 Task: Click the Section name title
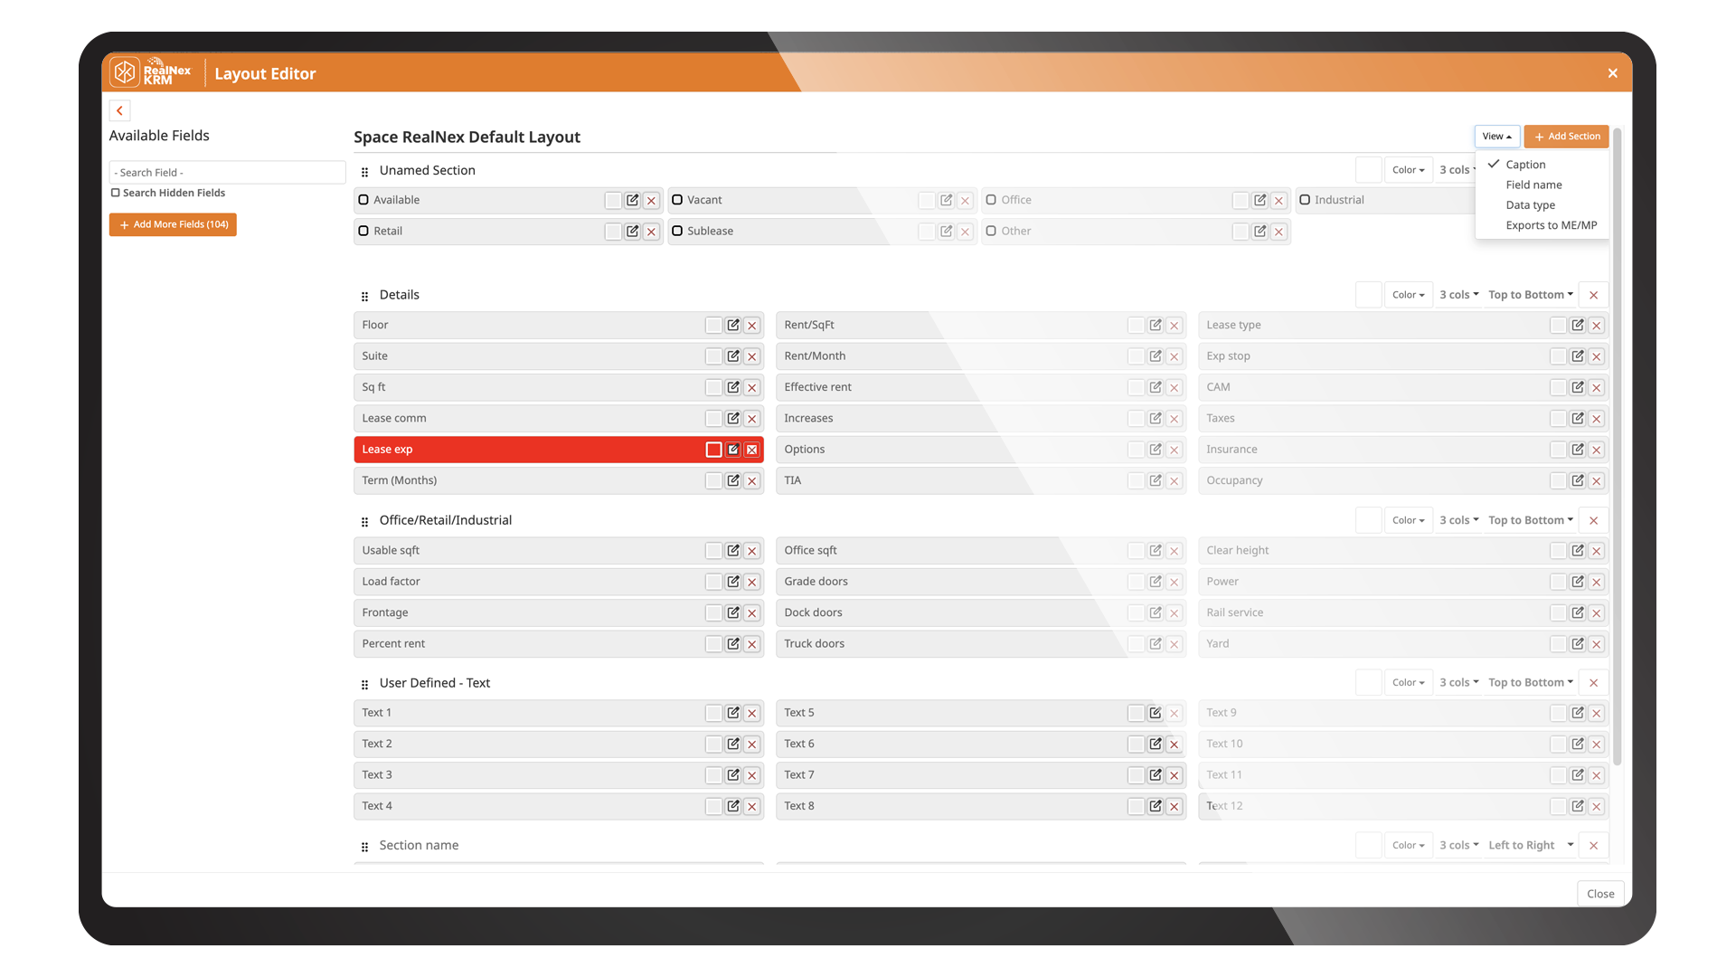click(419, 846)
